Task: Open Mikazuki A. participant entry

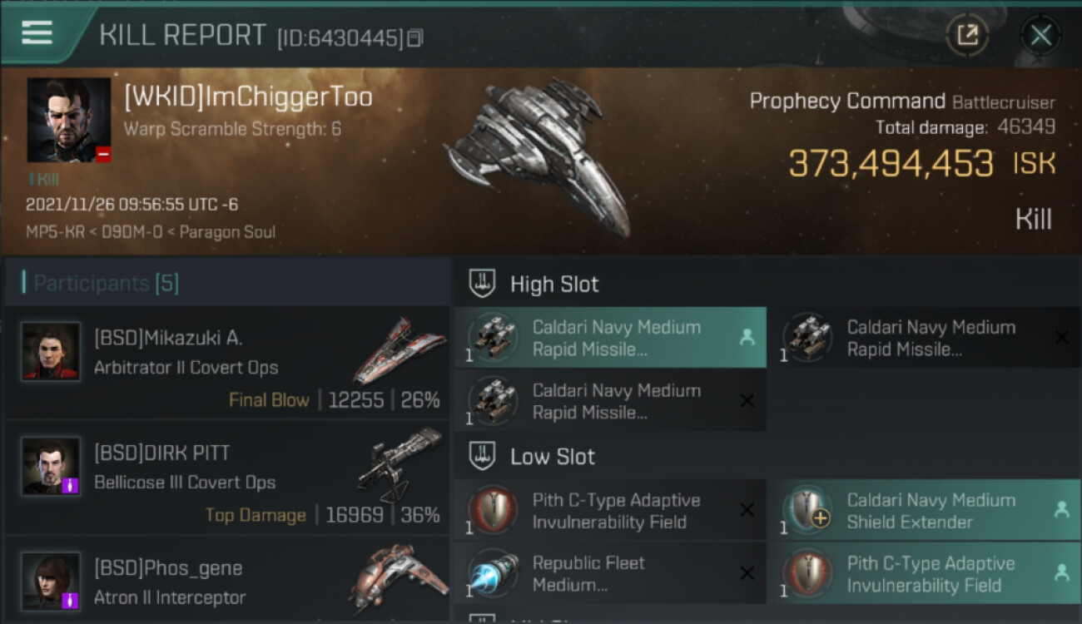Action: pyautogui.click(x=225, y=363)
